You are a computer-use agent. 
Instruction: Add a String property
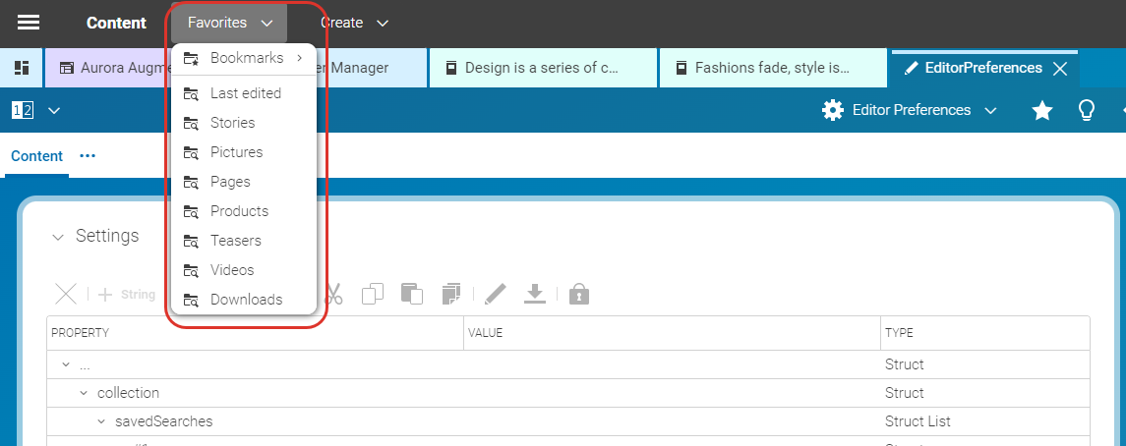coord(127,294)
